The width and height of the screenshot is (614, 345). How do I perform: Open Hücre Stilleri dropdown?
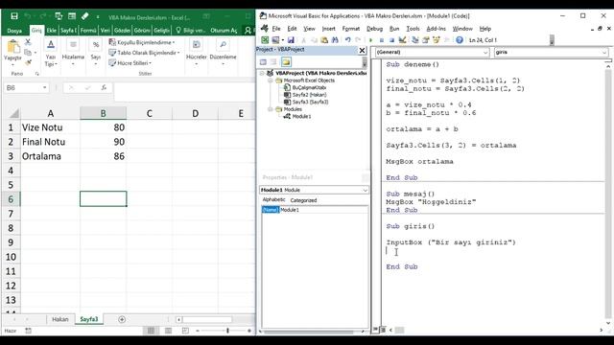click(x=130, y=63)
